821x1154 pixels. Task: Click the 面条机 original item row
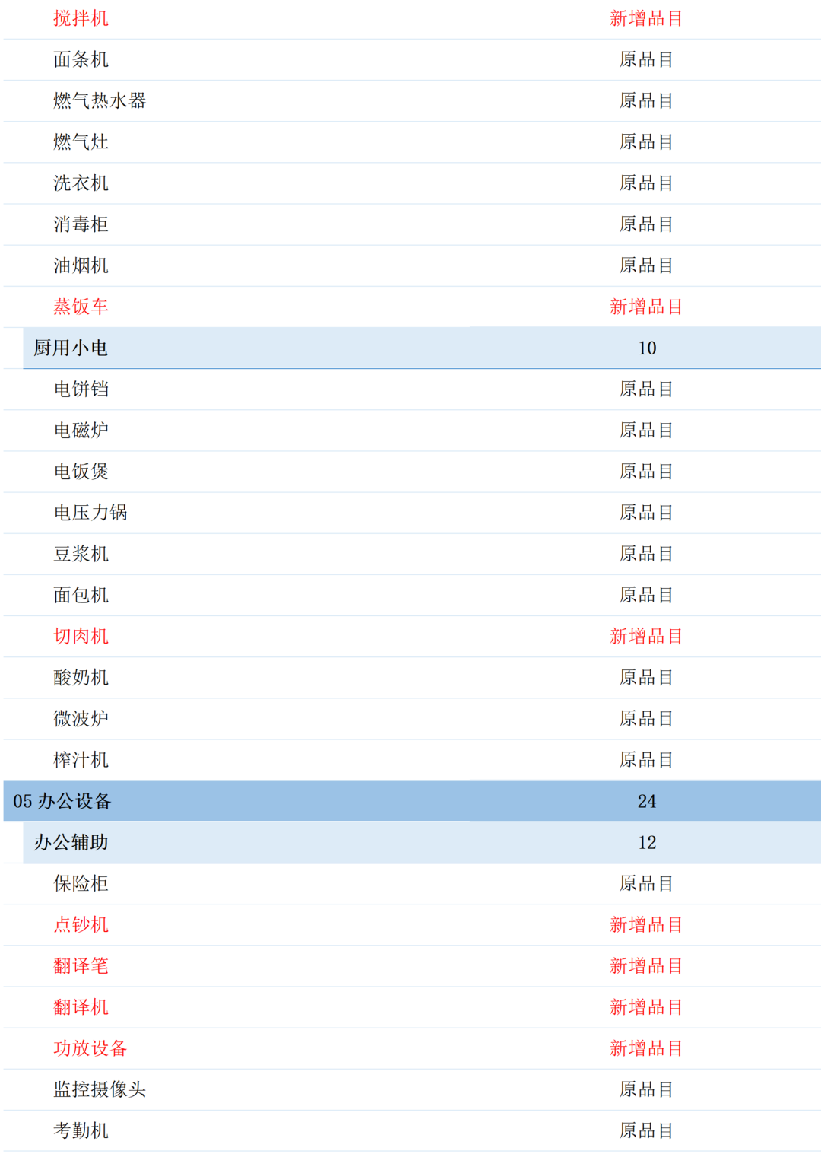(x=80, y=60)
